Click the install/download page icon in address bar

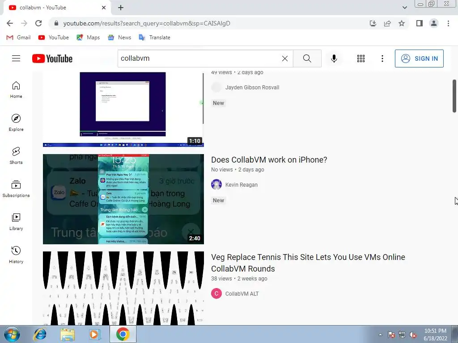point(373,23)
